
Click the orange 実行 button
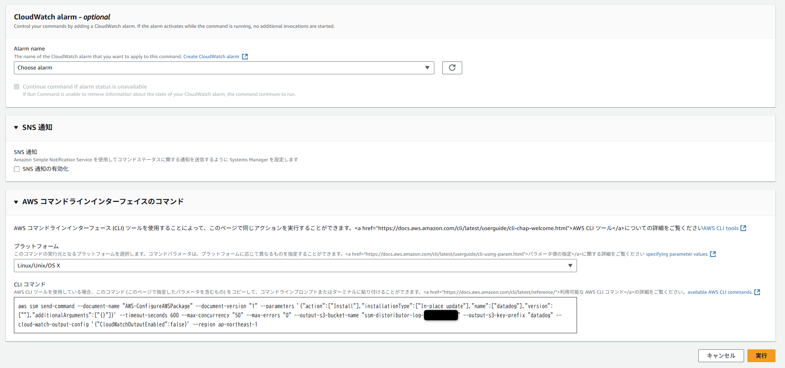[x=761, y=356]
